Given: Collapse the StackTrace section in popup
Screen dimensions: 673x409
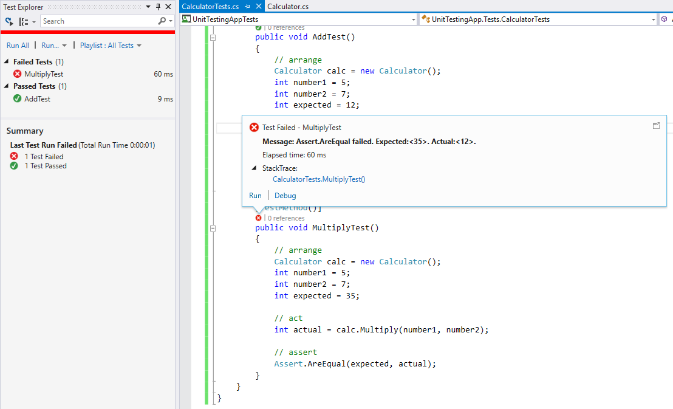Looking at the screenshot, I should 254,168.
